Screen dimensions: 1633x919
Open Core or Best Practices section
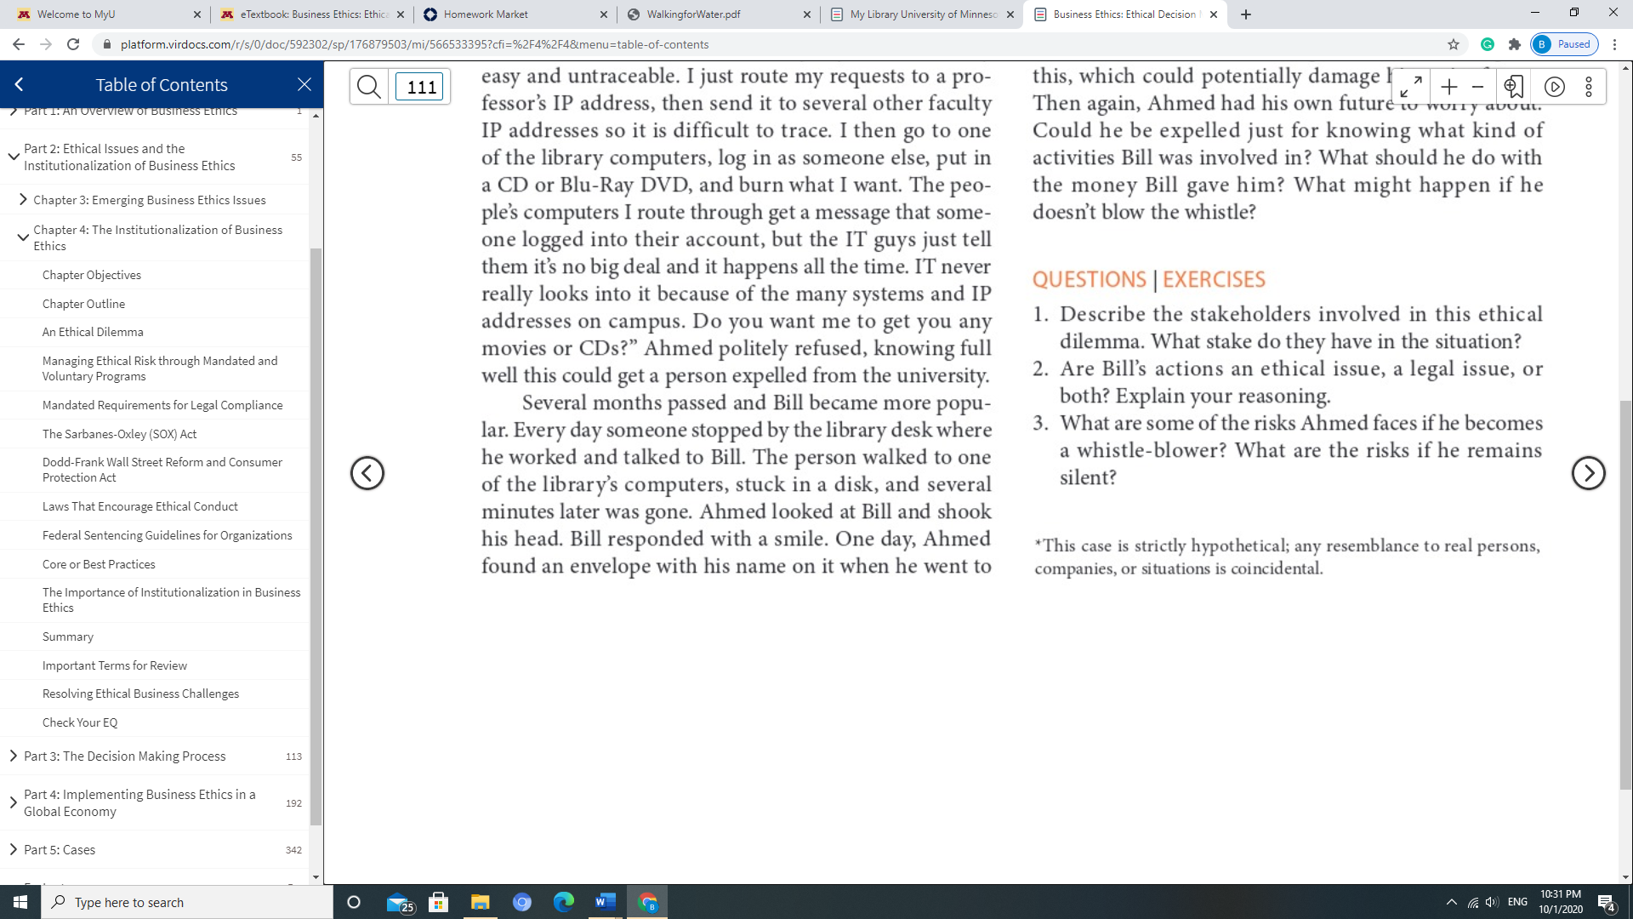click(99, 564)
